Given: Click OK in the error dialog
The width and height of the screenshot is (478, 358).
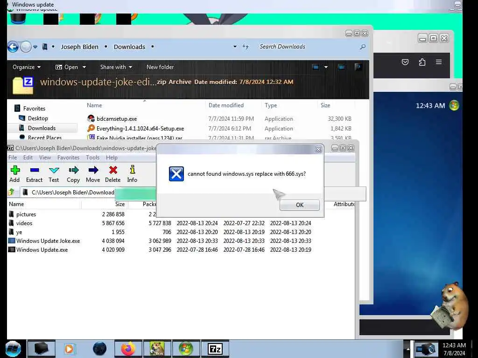Looking at the screenshot, I should 299,205.
